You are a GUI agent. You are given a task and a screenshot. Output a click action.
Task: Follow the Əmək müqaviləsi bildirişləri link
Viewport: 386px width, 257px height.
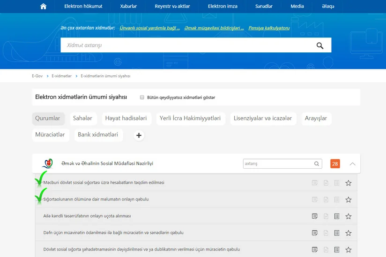(x=214, y=28)
